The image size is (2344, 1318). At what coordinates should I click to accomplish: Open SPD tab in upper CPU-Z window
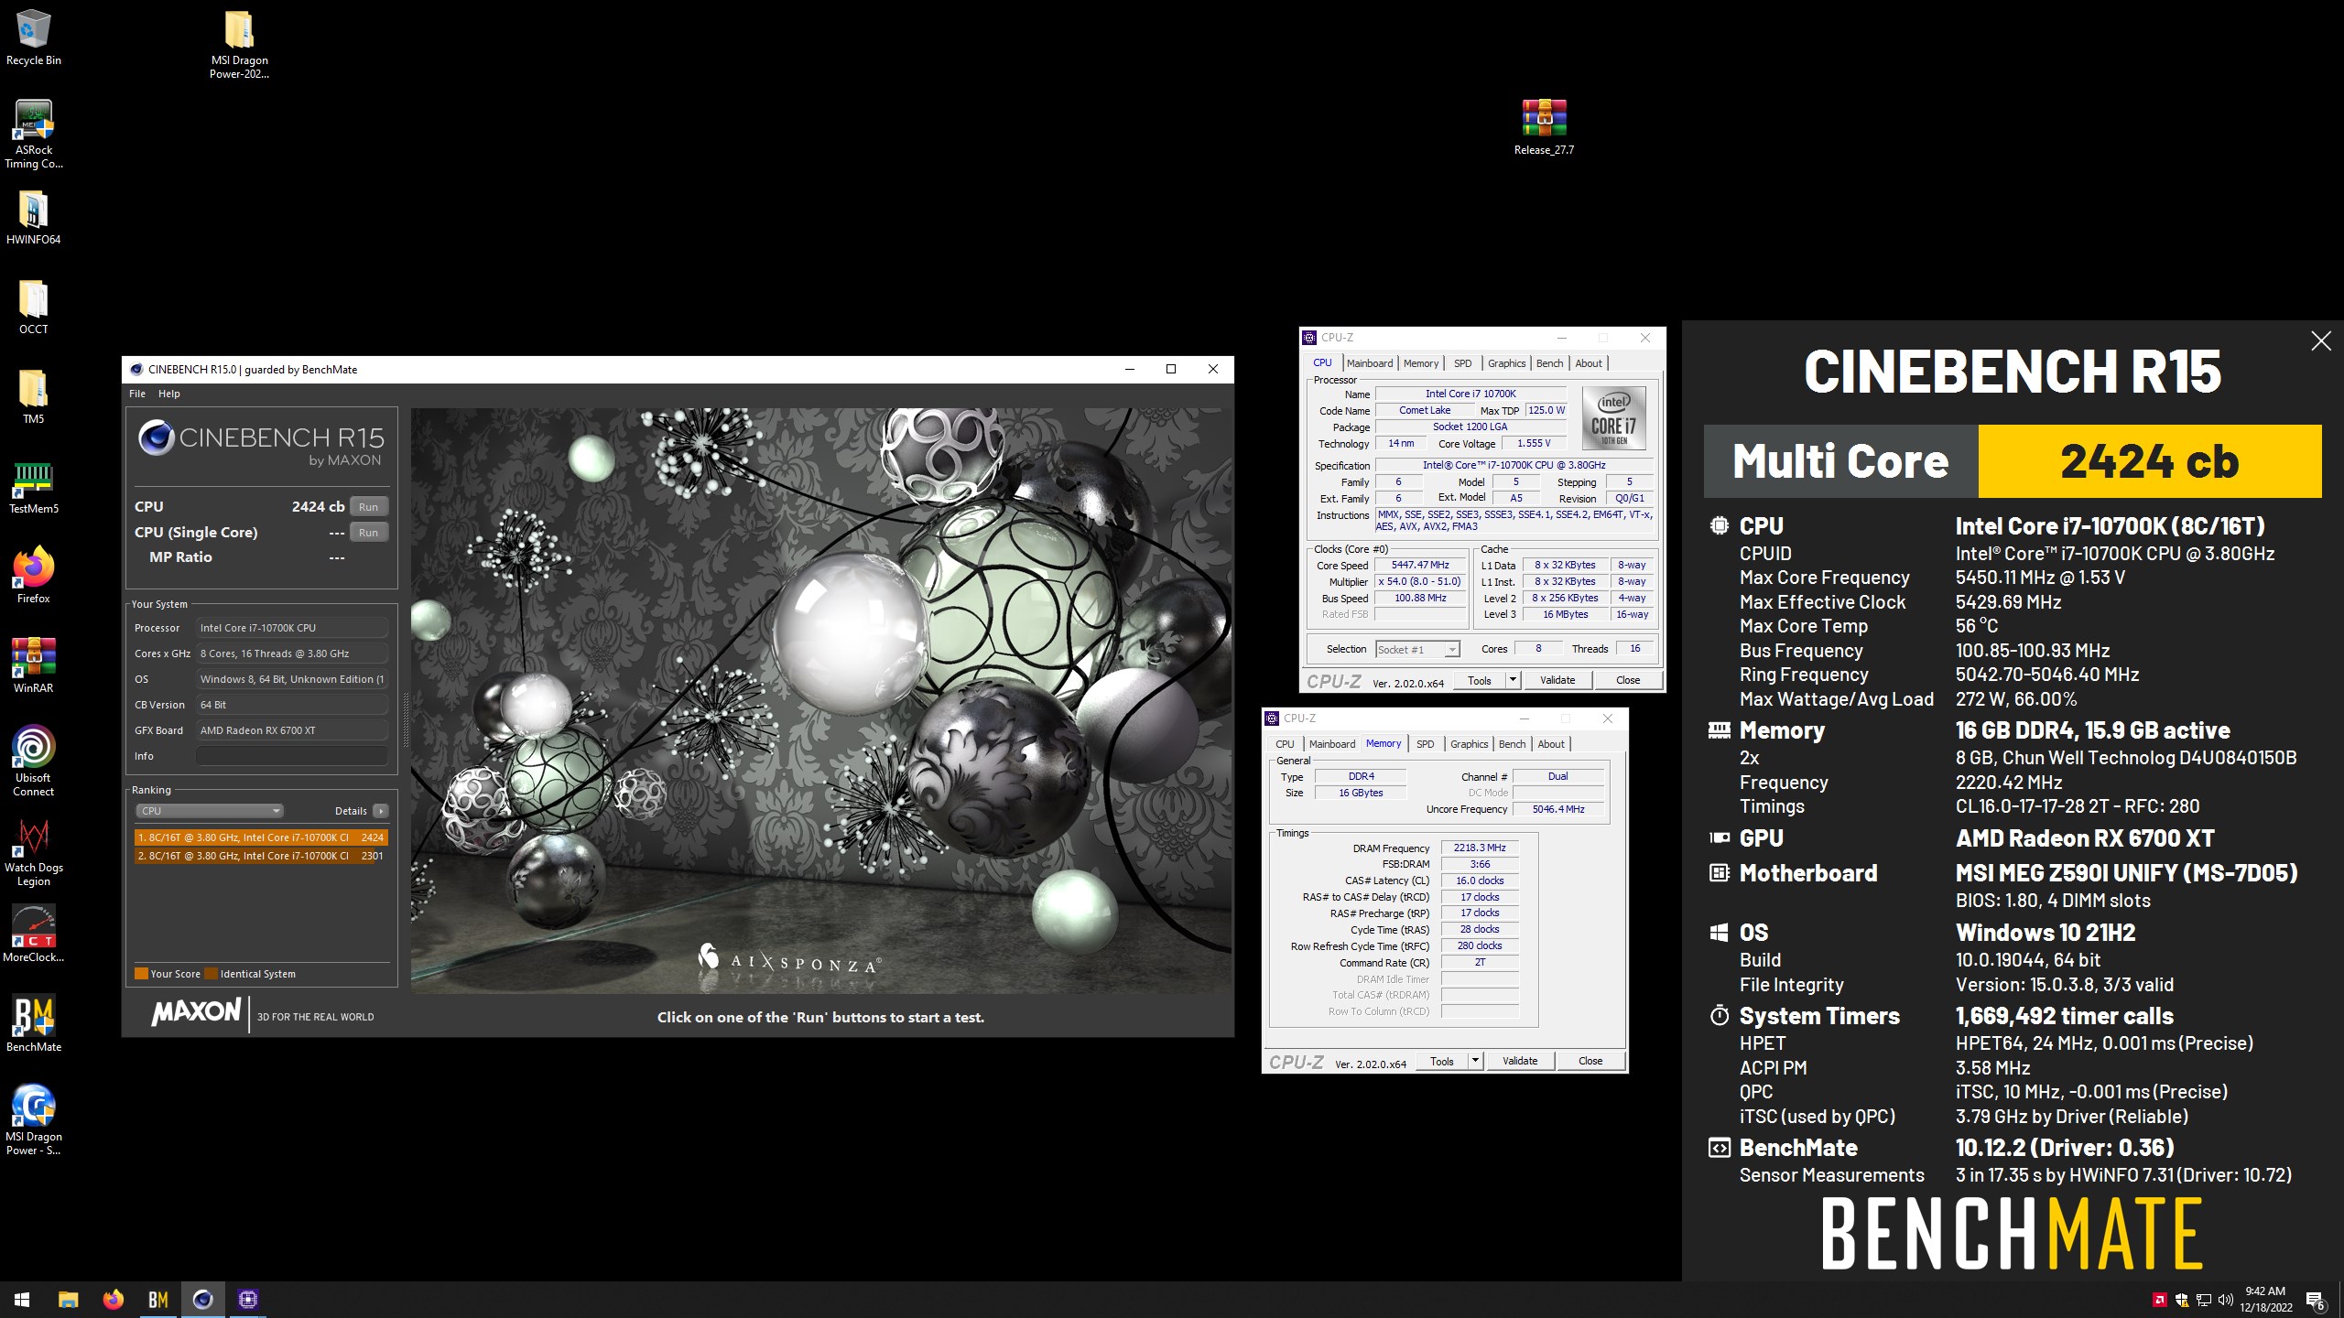[x=1463, y=363]
